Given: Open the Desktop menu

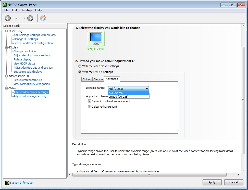Looking at the screenshot, I should click(x=26, y=10).
